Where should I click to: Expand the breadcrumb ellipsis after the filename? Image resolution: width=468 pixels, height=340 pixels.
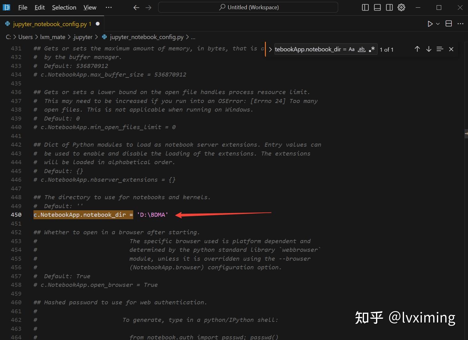[193, 37]
